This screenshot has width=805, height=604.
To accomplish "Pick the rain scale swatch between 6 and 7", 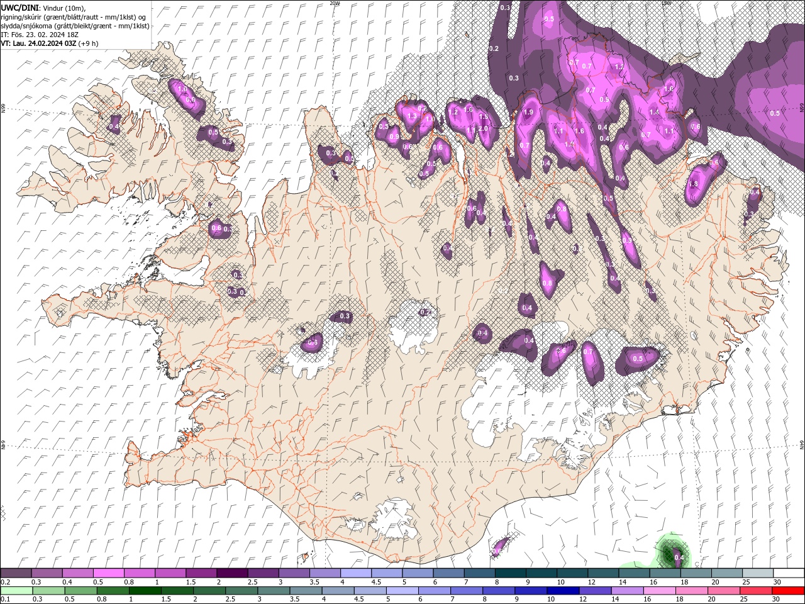I will [x=435, y=591].
